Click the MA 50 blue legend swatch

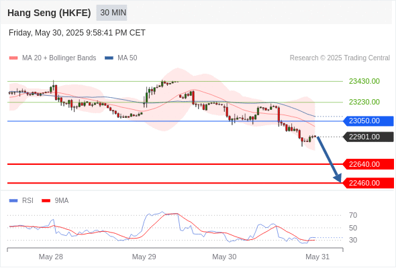109,58
